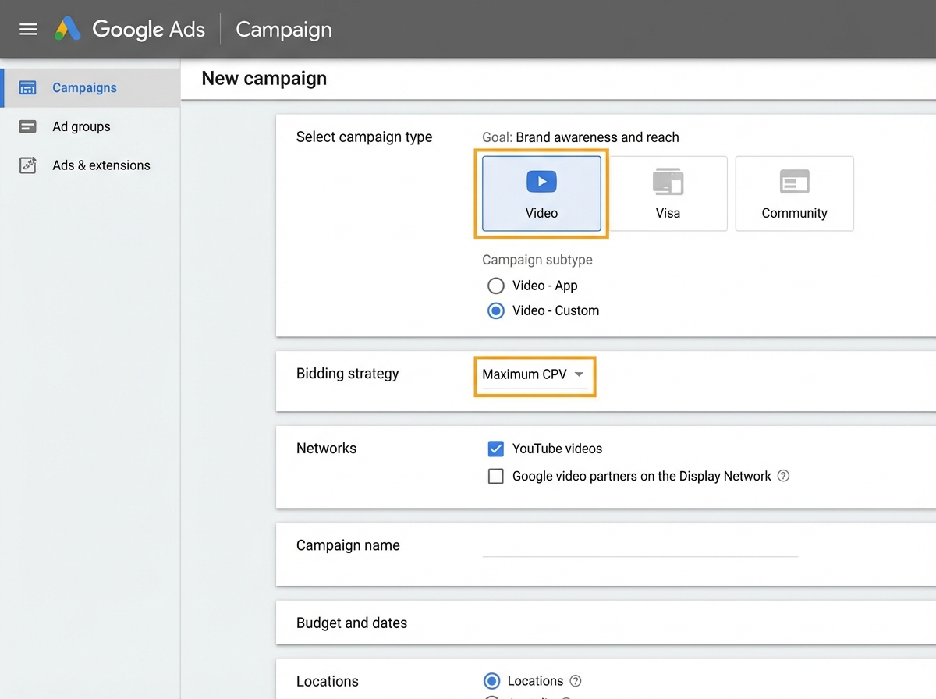This screenshot has height=699, width=936.
Task: Select the Community campaign type
Action: click(794, 191)
